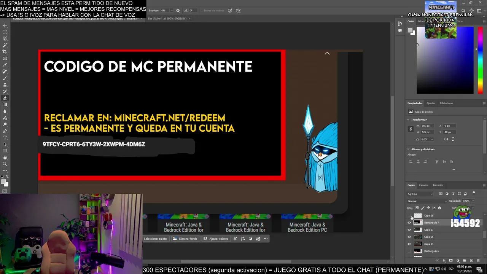The width and height of the screenshot is (487, 274).
Task: Add a layer mask
Action: pos(451,261)
